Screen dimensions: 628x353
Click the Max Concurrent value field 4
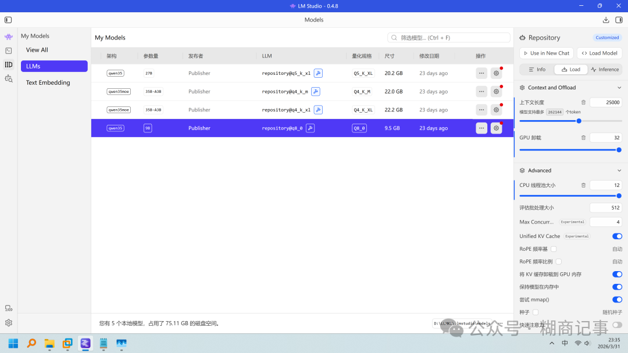point(606,222)
